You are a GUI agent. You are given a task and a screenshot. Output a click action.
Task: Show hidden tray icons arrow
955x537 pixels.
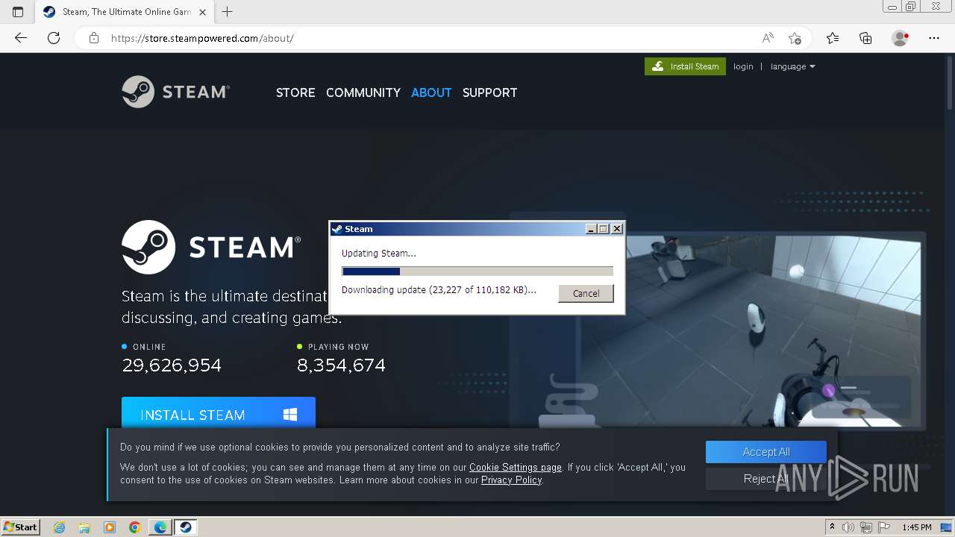click(833, 527)
